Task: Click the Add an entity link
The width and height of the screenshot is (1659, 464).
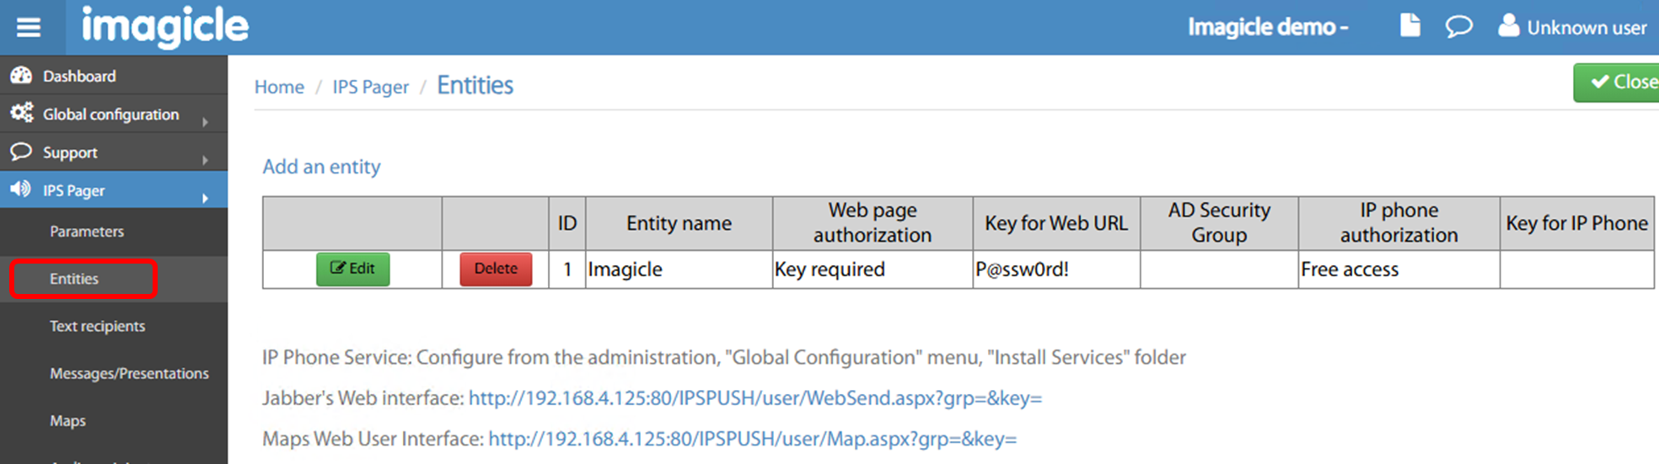Action: point(321,167)
